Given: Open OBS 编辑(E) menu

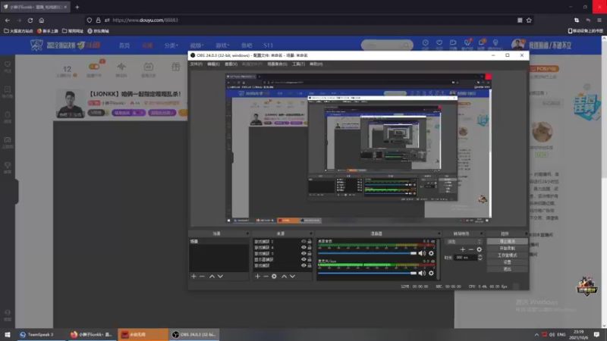Looking at the screenshot, I should 213,64.
